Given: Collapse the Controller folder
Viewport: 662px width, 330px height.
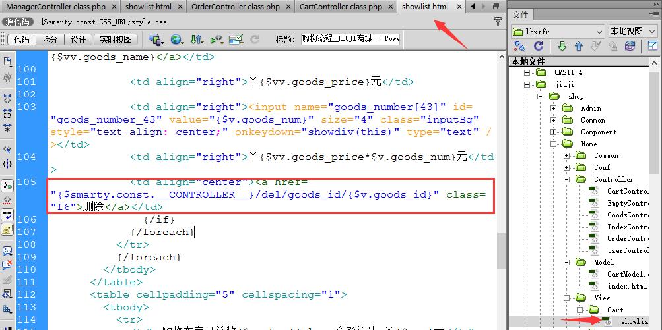Looking at the screenshot, I should [x=566, y=179].
